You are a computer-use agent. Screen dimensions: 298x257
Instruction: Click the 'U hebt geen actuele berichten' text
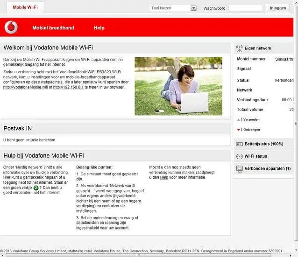tap(29, 140)
